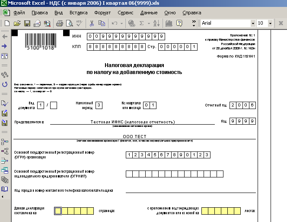Screen dimensions: 287x222
Task: Select first yellow cell before листах
Action: (205, 211)
